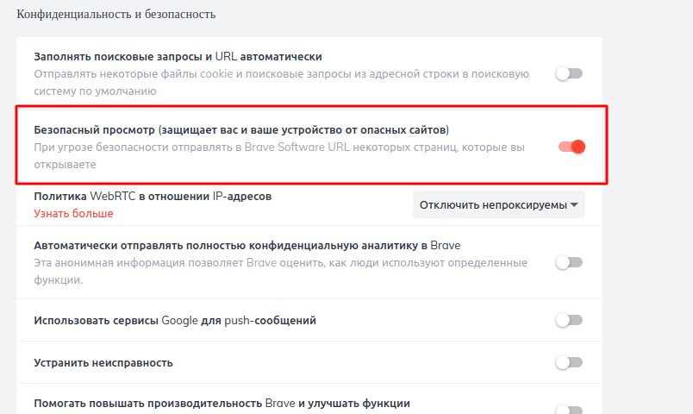Click the Устранить неисправность label text
This screenshot has height=414, width=693.
click(x=103, y=363)
